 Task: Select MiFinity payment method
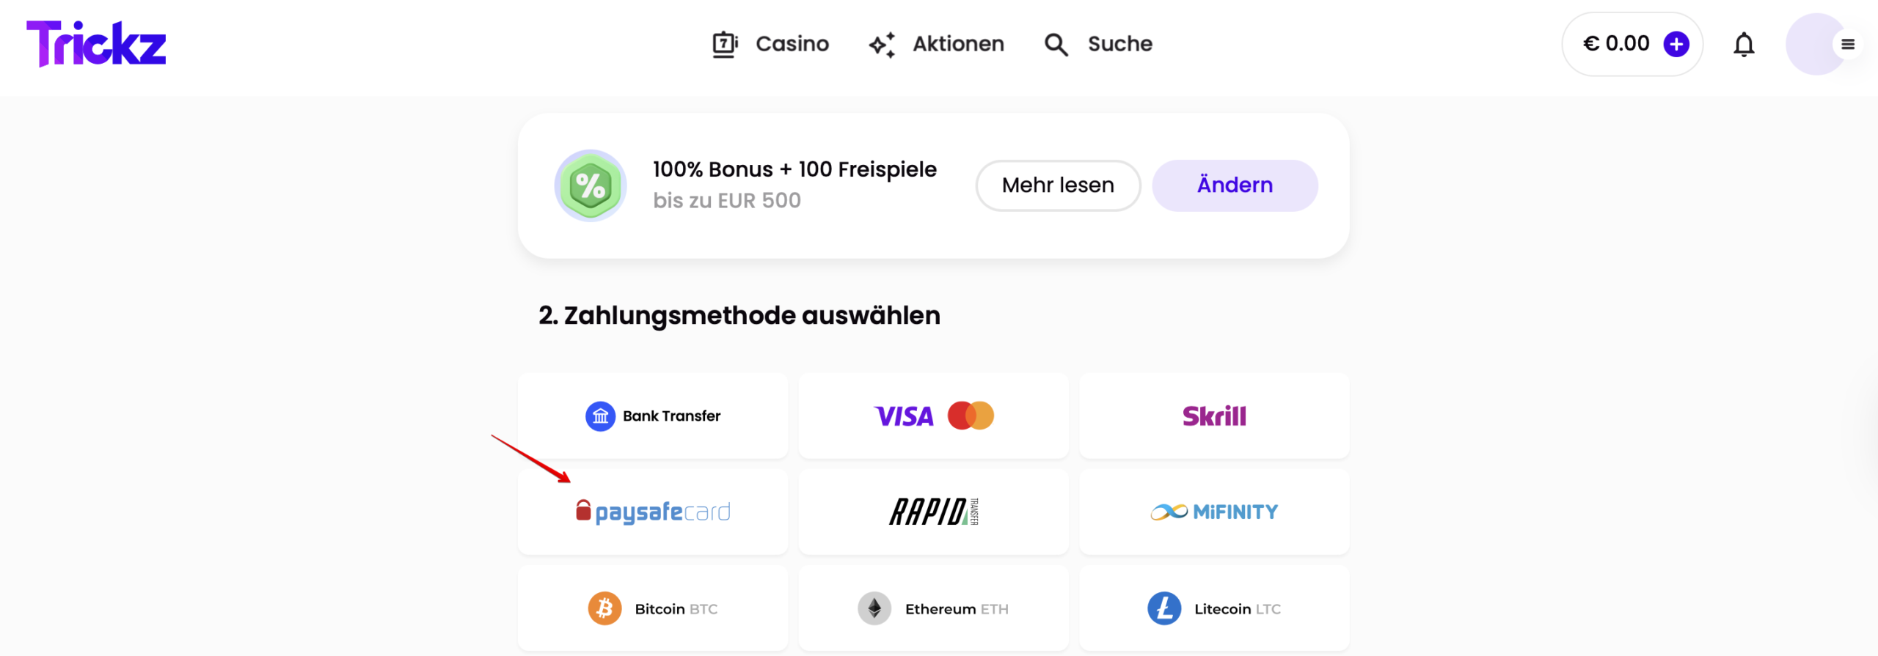coord(1214,512)
